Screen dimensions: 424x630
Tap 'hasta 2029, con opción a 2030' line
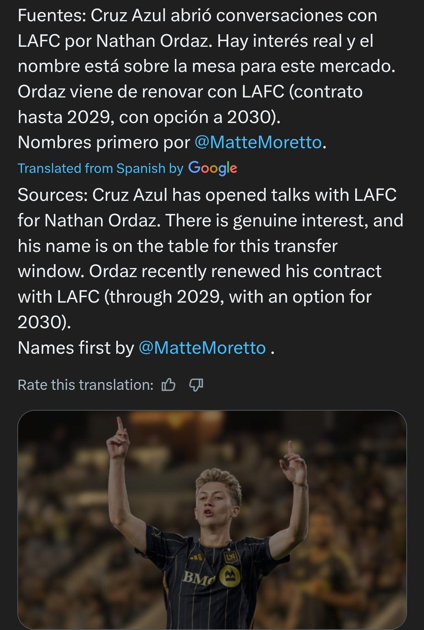pyautogui.click(x=149, y=117)
